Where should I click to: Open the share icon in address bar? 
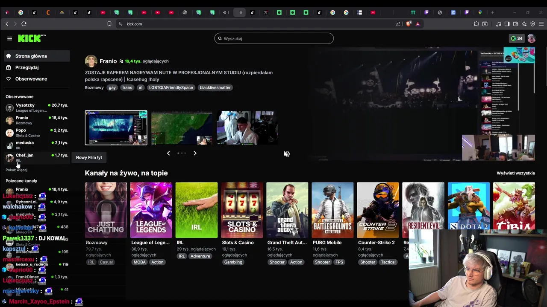click(398, 24)
